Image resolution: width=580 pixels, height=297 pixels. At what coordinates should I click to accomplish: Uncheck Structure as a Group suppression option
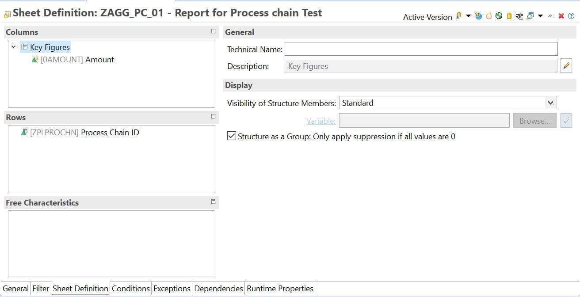coord(231,136)
